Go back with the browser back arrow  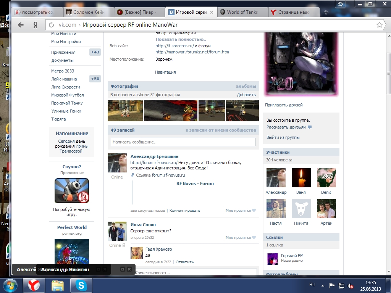click(x=21, y=25)
